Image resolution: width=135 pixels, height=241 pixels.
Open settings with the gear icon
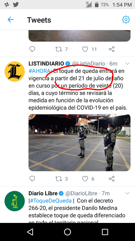(x=126, y=20)
